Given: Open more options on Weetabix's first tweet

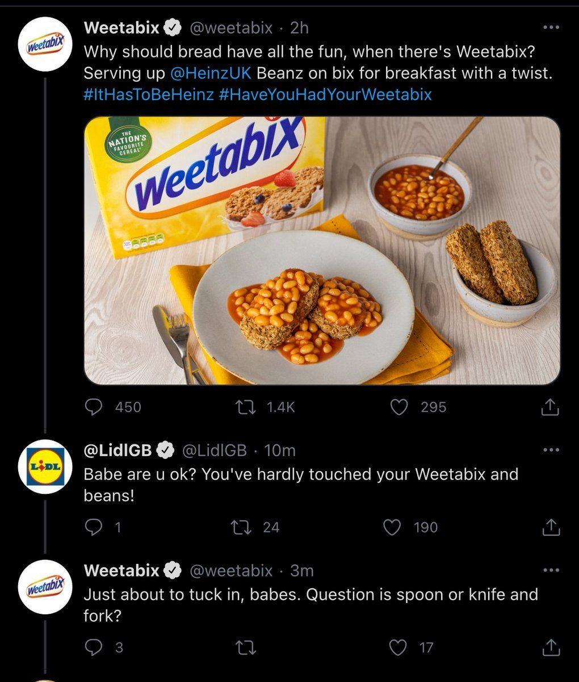Looking at the screenshot, I should pos(551,27).
